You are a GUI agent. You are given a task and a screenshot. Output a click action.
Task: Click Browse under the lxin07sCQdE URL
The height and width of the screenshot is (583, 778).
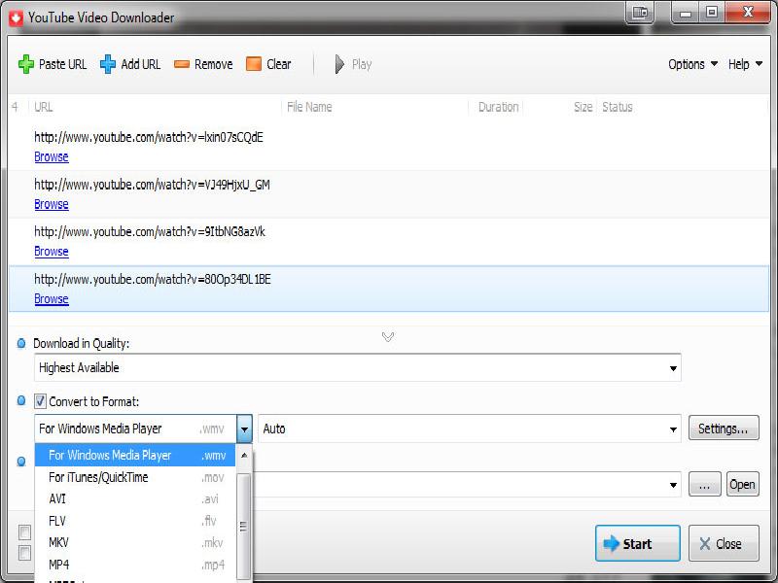coord(52,156)
